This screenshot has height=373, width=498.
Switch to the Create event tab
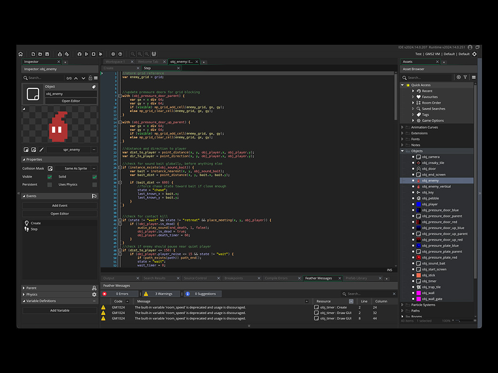coord(108,68)
